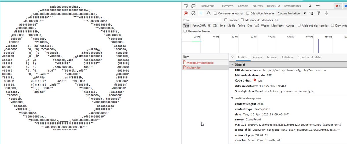Tick the Inverser checkbox

click(x=226, y=20)
